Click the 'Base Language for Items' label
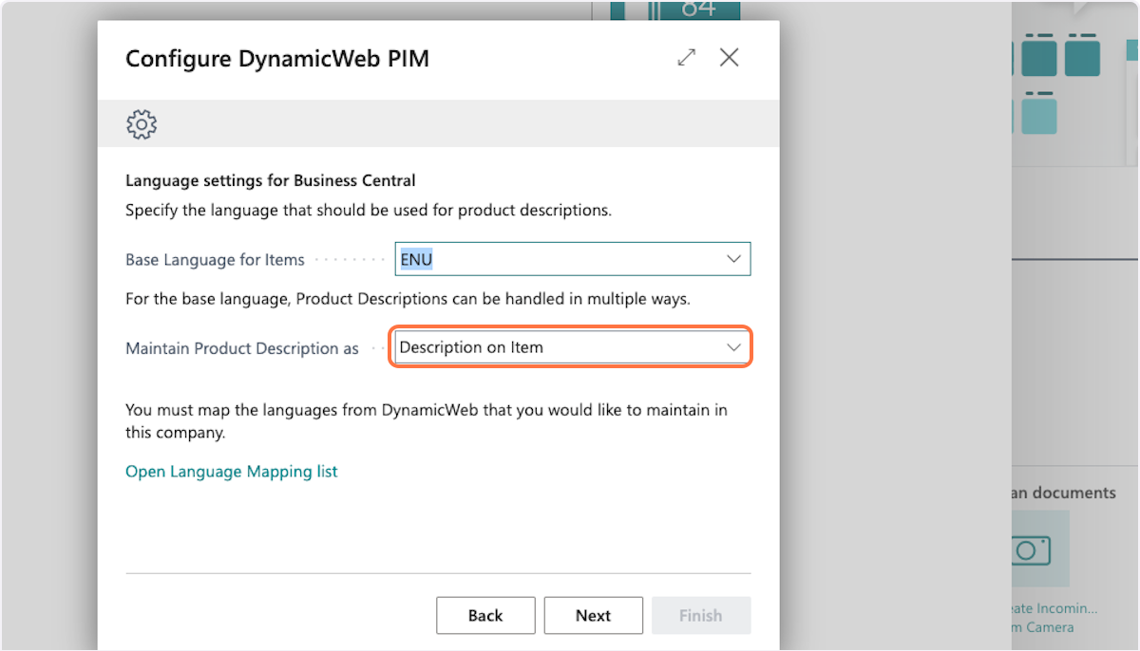Screen dimensions: 1140x651 pyautogui.click(x=215, y=260)
